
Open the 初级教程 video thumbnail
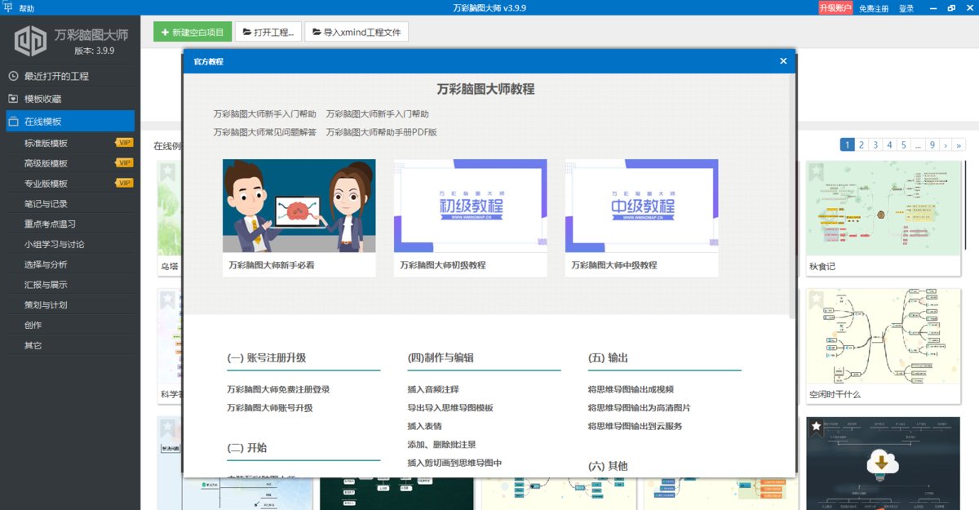tap(471, 206)
